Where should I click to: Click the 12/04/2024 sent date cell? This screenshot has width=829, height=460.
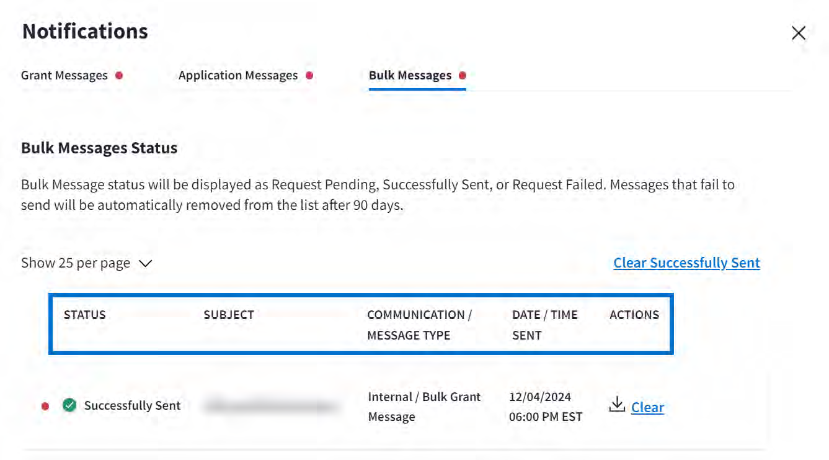click(540, 397)
